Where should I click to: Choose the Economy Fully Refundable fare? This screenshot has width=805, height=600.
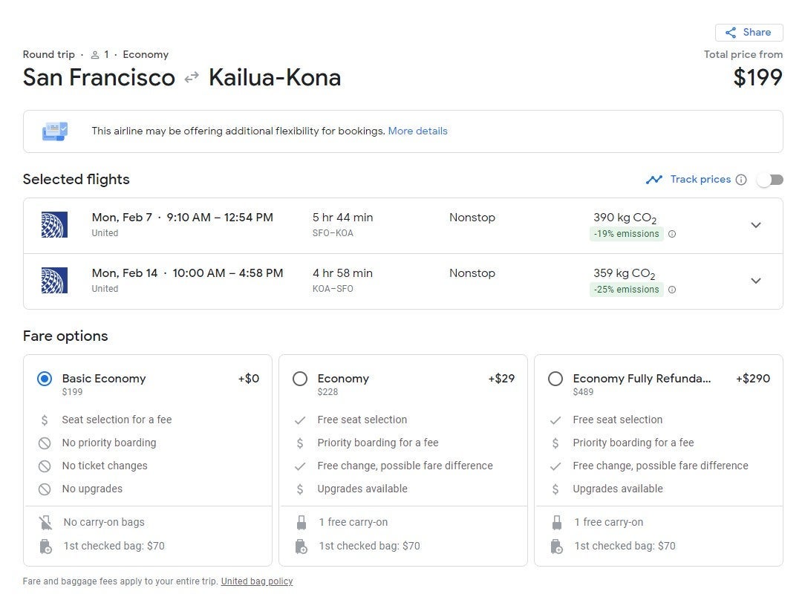coord(555,379)
